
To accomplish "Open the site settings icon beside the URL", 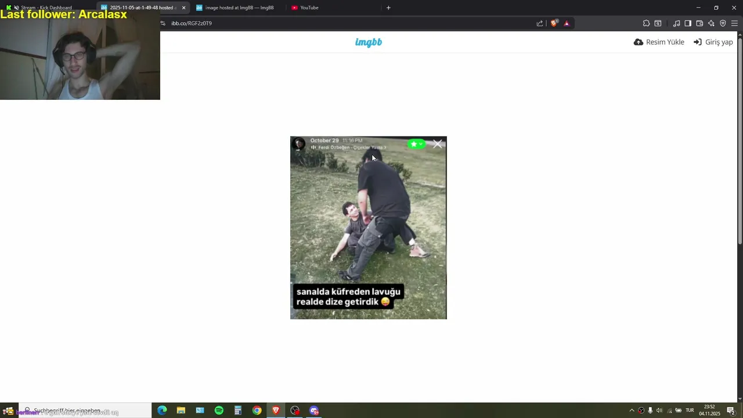I will click(163, 23).
